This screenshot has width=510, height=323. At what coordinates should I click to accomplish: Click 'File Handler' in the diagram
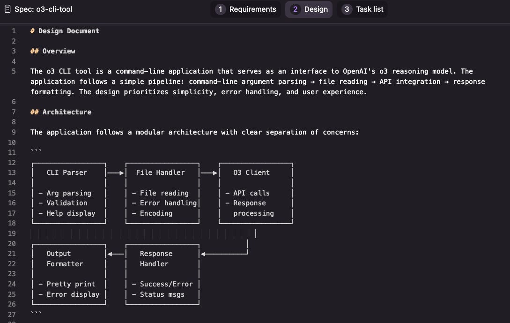[x=160, y=173]
